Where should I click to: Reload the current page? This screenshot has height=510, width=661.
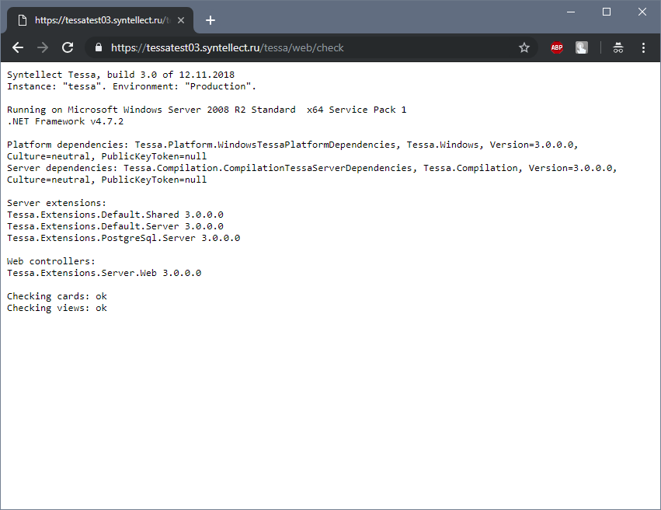pos(68,47)
